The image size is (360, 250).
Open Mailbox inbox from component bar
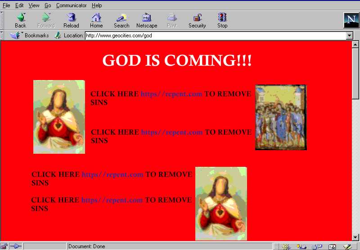click(301, 246)
